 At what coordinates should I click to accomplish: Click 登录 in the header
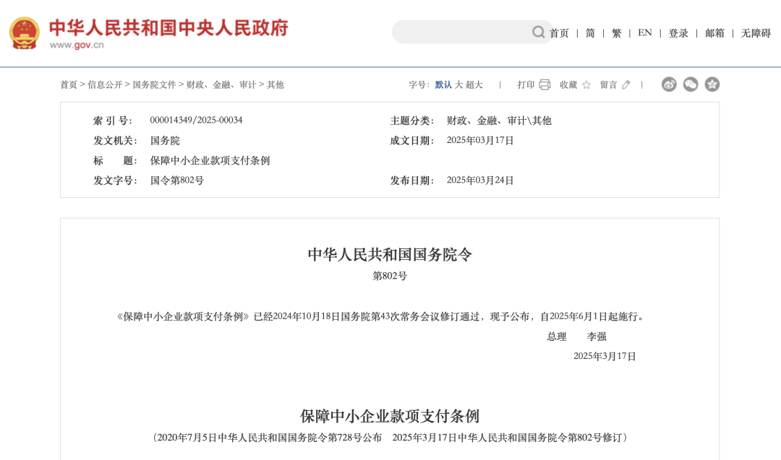pyautogui.click(x=678, y=33)
